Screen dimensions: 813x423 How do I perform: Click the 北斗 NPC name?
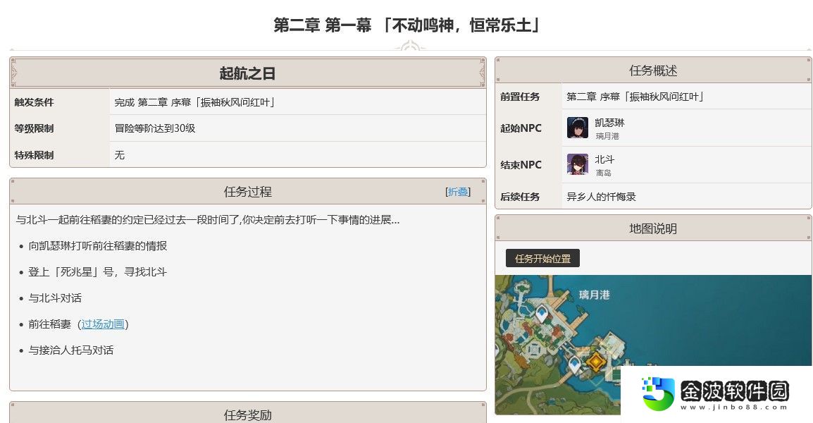pos(604,159)
